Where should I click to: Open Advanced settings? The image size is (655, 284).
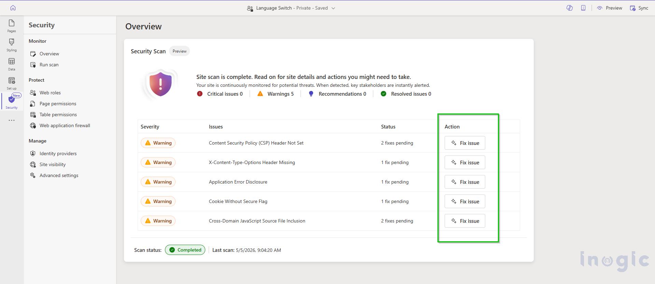coord(59,175)
